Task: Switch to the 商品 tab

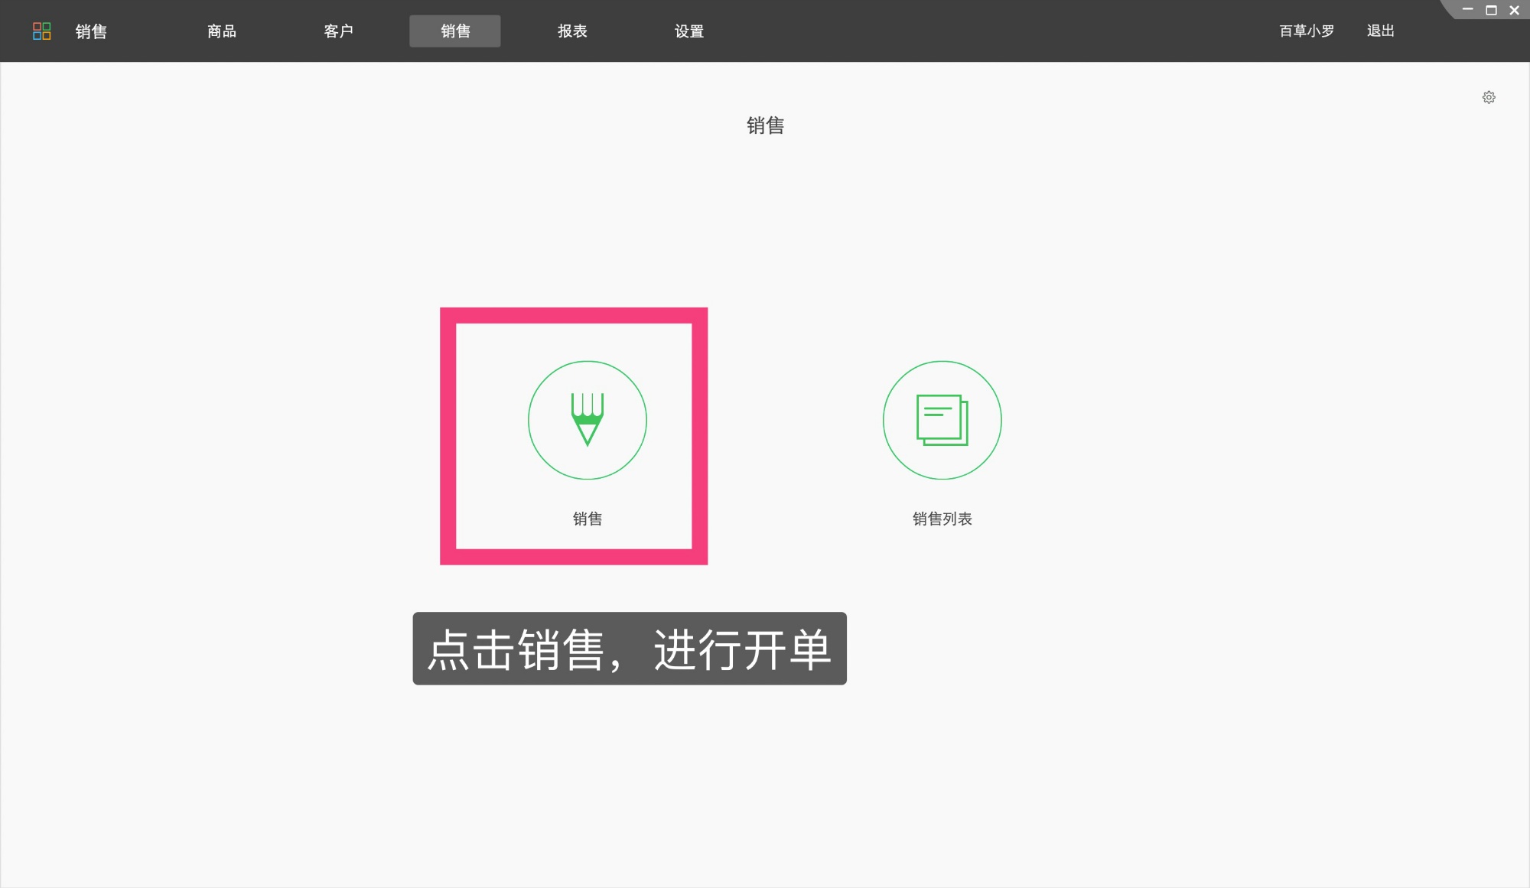Action: (220, 31)
